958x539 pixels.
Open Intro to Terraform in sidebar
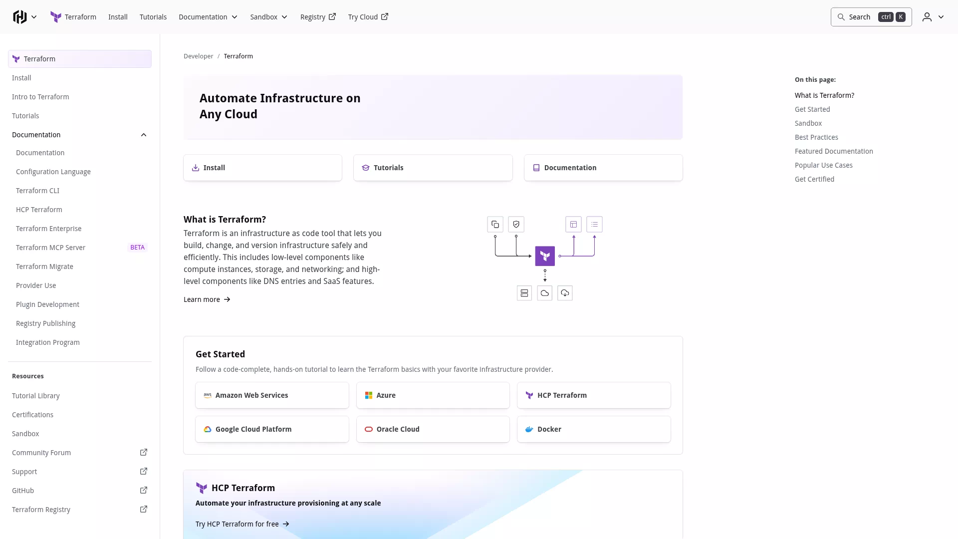click(x=80, y=97)
